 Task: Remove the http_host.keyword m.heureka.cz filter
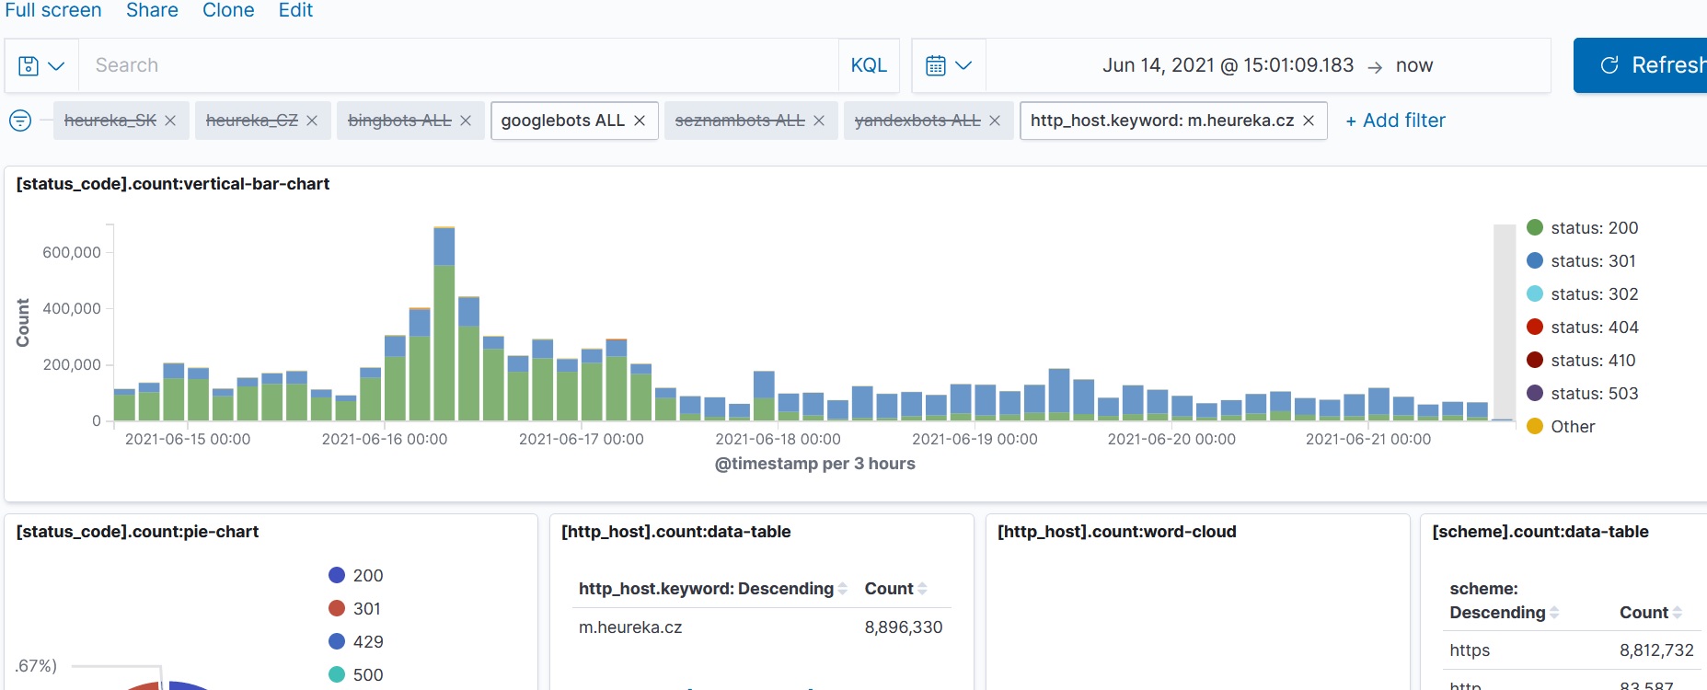coord(1309,121)
